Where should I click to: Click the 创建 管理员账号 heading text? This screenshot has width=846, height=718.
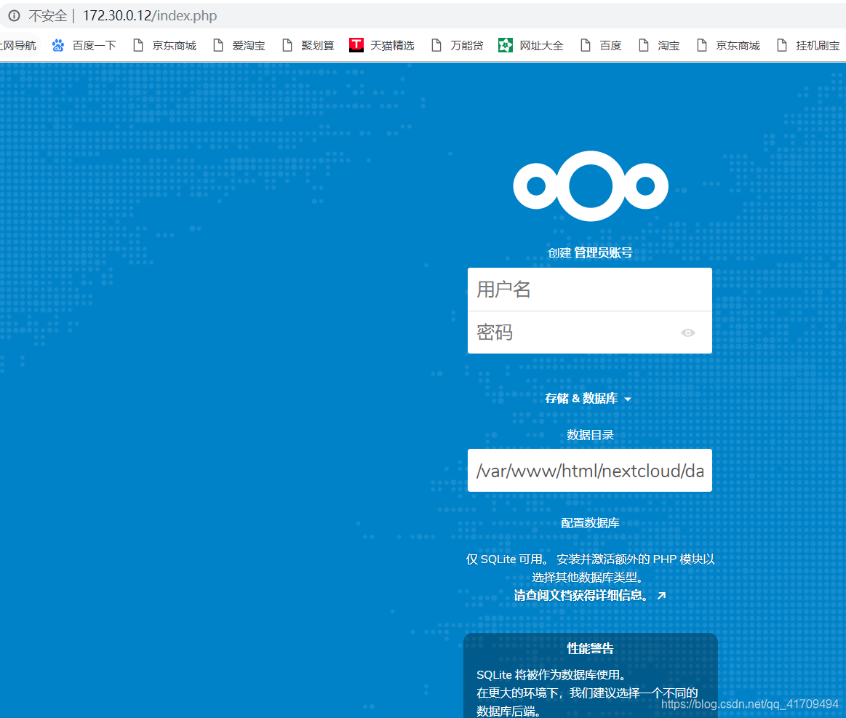(590, 252)
